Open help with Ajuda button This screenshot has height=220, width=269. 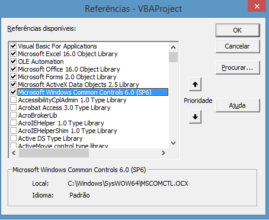click(x=238, y=105)
